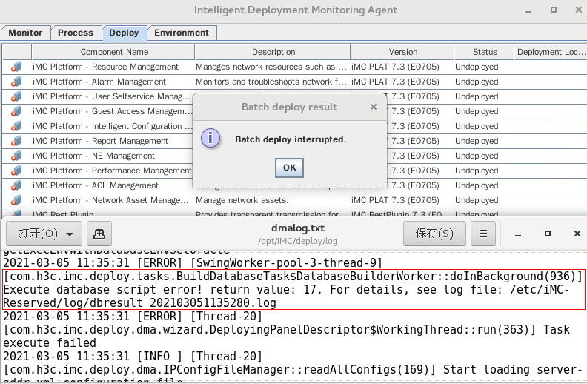587x384 pixels.
Task: Switch to the Monitor tab
Action: [25, 33]
